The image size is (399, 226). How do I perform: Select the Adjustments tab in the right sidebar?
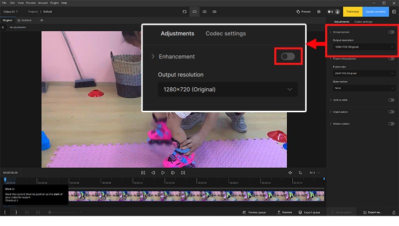coord(342,22)
